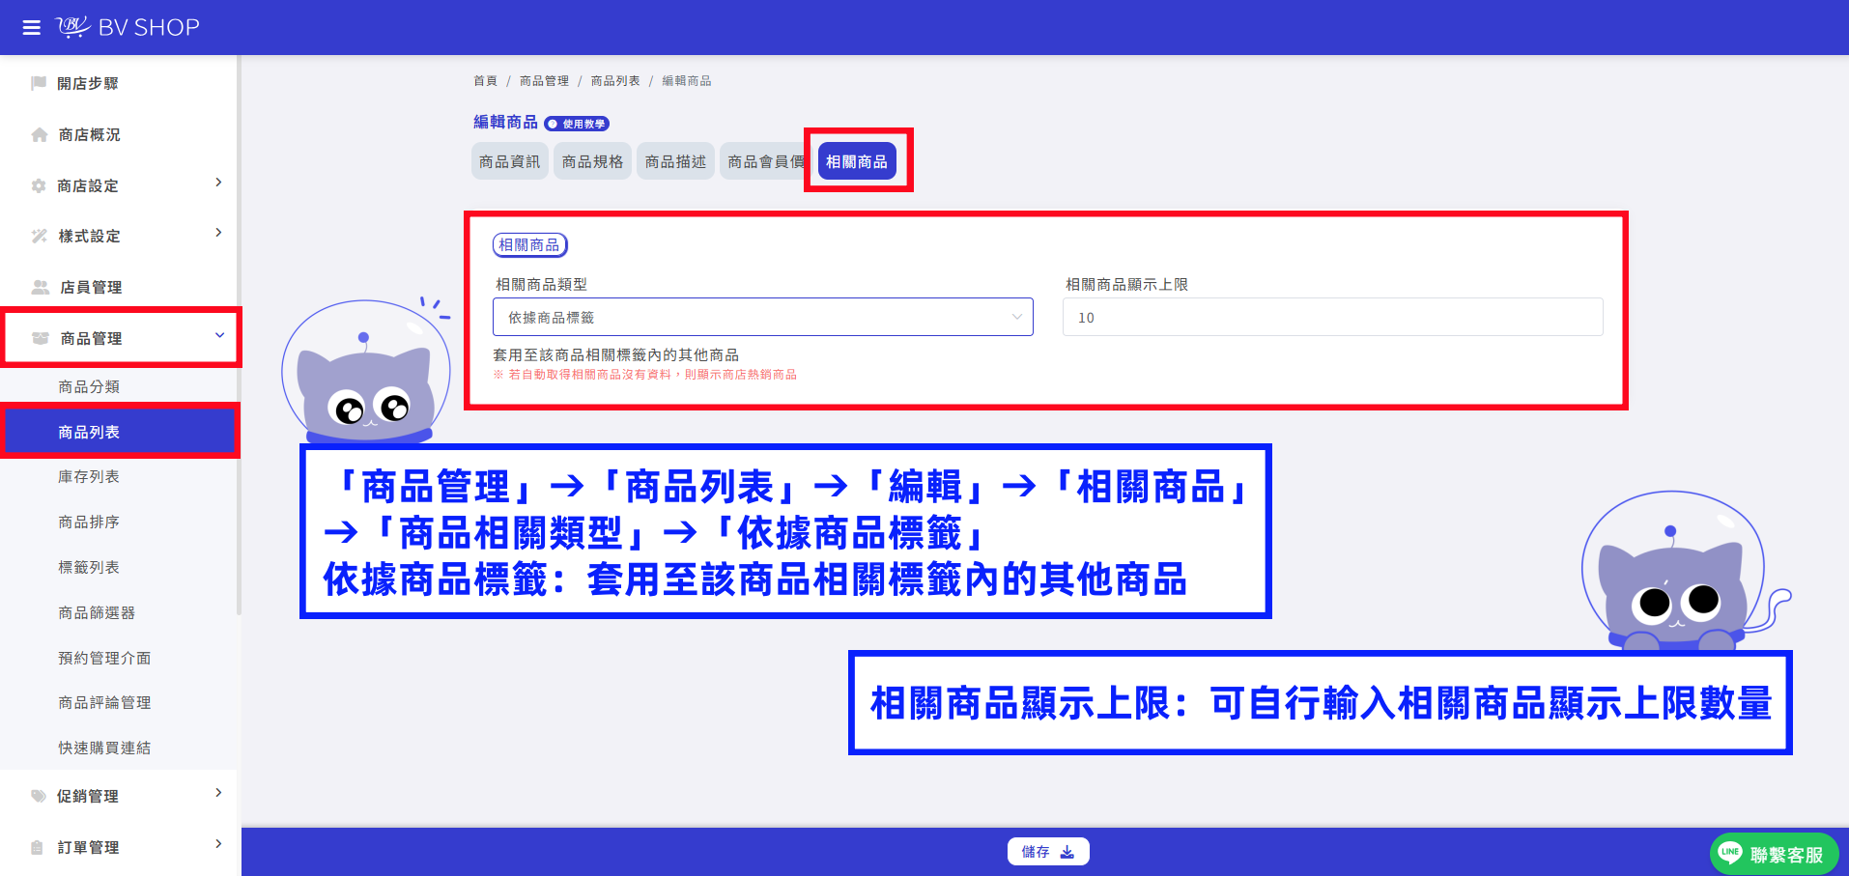Collapse the 商品管理 chevron
1849x876 pixels.
click(219, 335)
